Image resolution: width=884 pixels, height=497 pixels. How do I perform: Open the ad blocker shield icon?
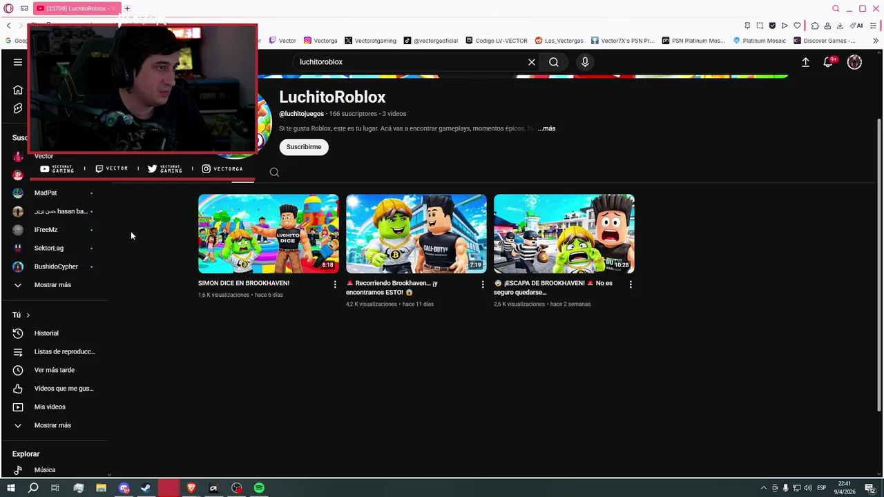pos(772,26)
